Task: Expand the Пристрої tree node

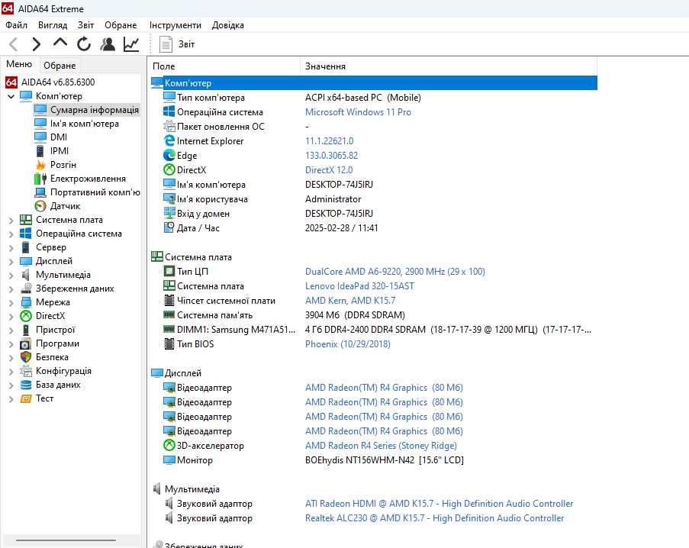Action: point(11,330)
